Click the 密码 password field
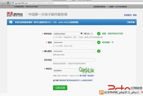 [74, 42]
